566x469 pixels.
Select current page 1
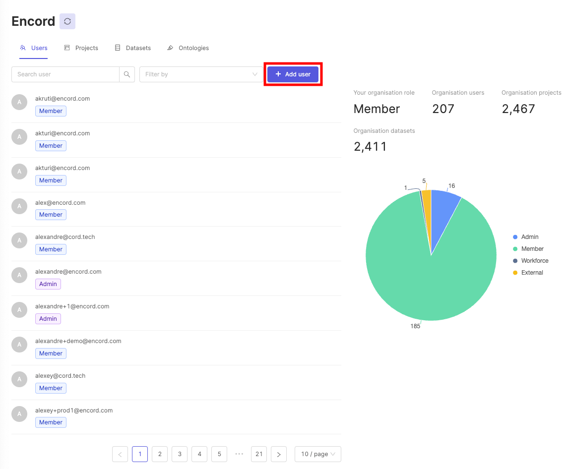140,454
